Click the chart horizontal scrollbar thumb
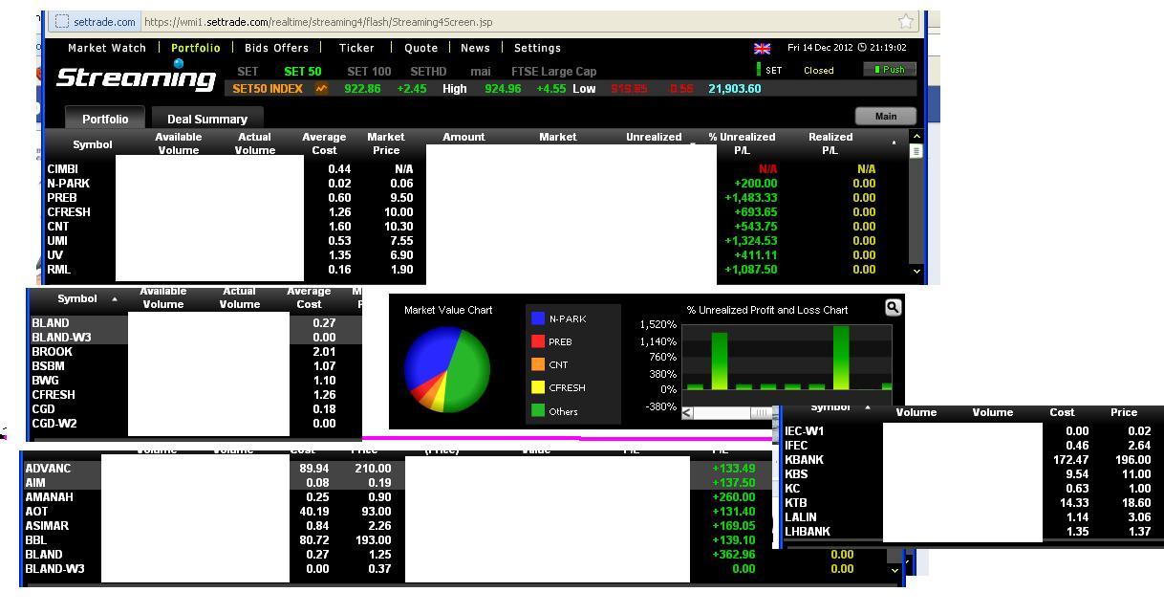Image resolution: width=1164 pixels, height=614 pixels. pos(761,413)
